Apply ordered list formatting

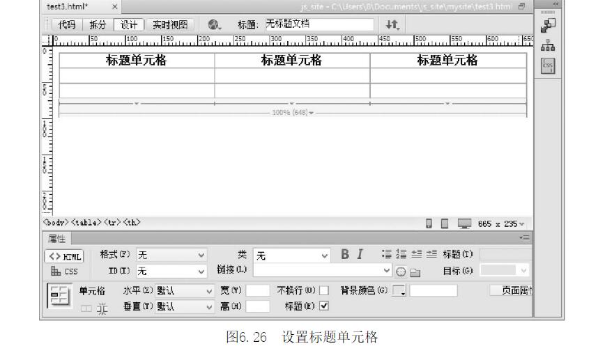[x=401, y=255]
